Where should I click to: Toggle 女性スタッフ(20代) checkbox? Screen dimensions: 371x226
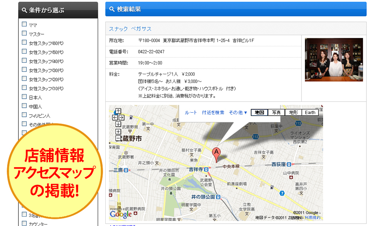click(24, 78)
